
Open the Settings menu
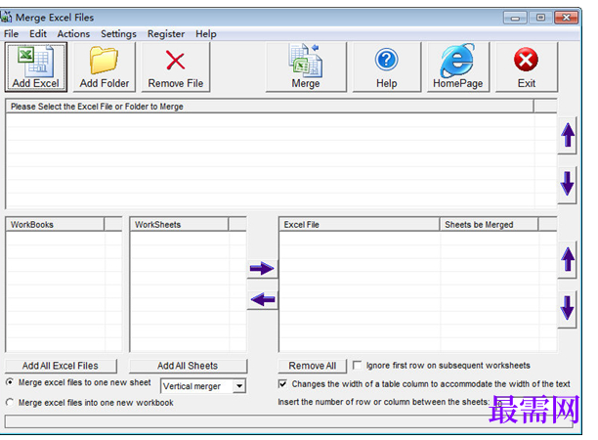click(118, 34)
